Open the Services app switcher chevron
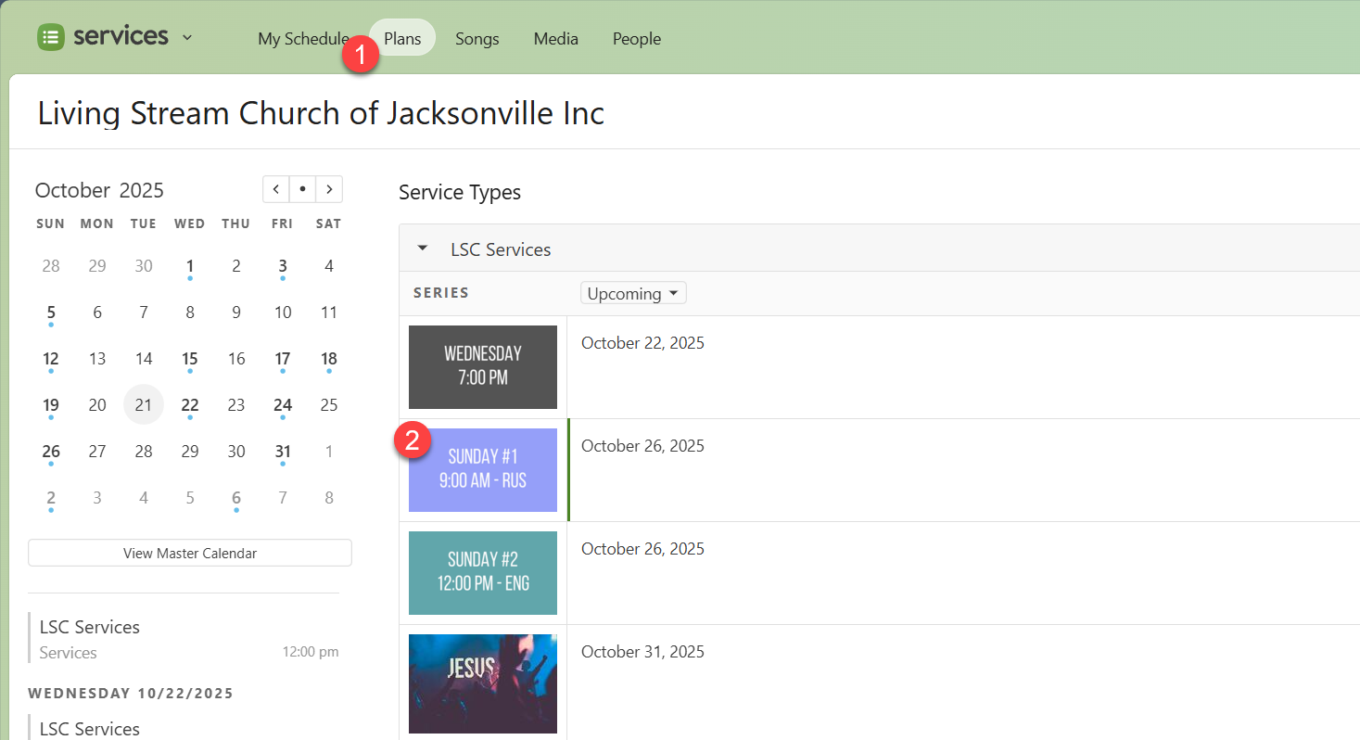Screen dimensions: 1360x740 (187, 38)
